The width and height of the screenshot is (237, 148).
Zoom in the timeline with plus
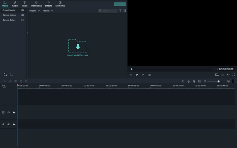pyautogui.click(x=229, y=81)
